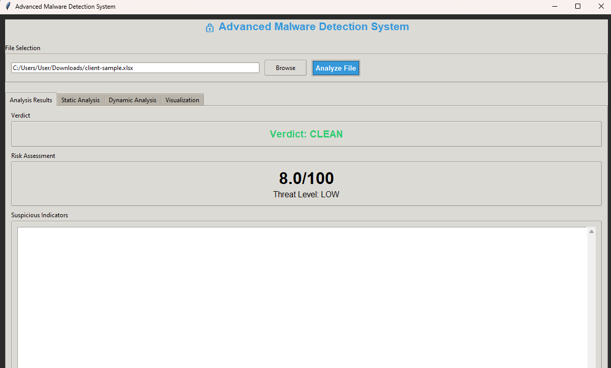Minimize the Malware Detection window
This screenshot has height=368, width=611.
(x=555, y=7)
